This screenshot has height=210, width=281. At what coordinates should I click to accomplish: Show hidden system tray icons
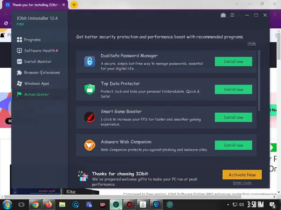[x=228, y=205]
